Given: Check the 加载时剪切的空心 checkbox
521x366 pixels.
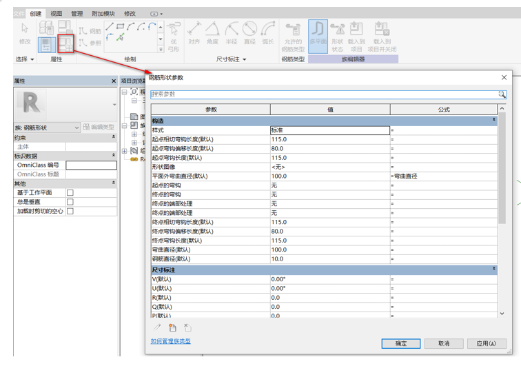Looking at the screenshot, I should click(70, 211).
